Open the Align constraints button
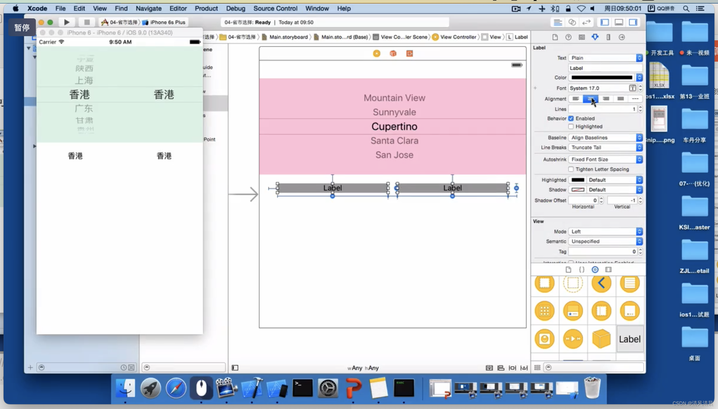This screenshot has width=718, height=409. (x=501, y=368)
